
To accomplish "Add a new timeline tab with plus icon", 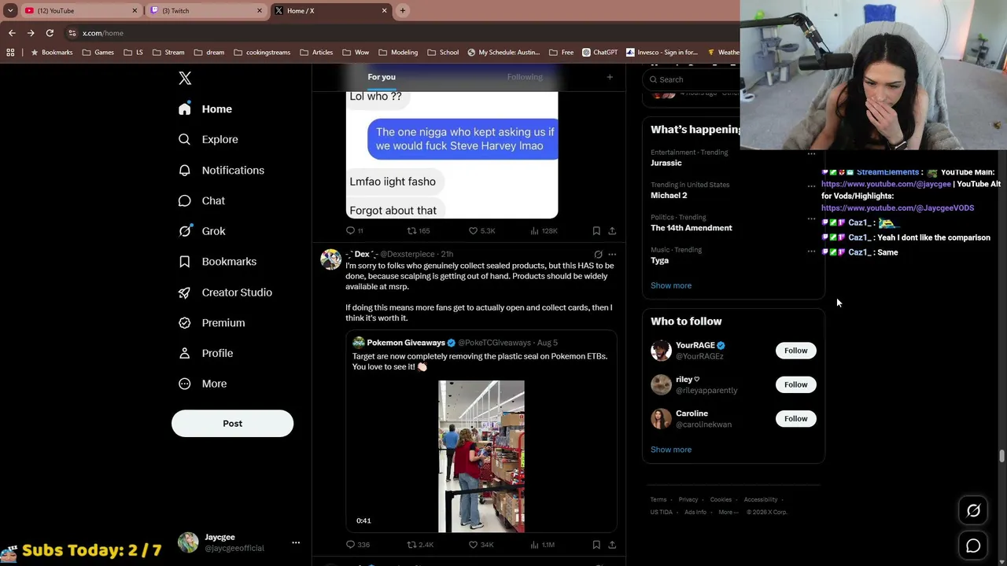I will [610, 77].
